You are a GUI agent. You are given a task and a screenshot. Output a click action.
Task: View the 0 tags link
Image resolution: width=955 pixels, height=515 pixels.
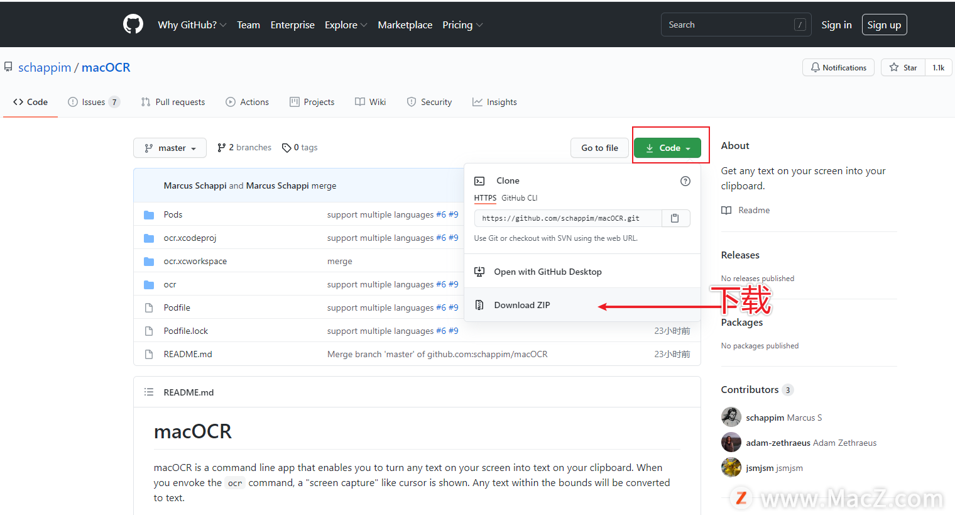tap(300, 148)
